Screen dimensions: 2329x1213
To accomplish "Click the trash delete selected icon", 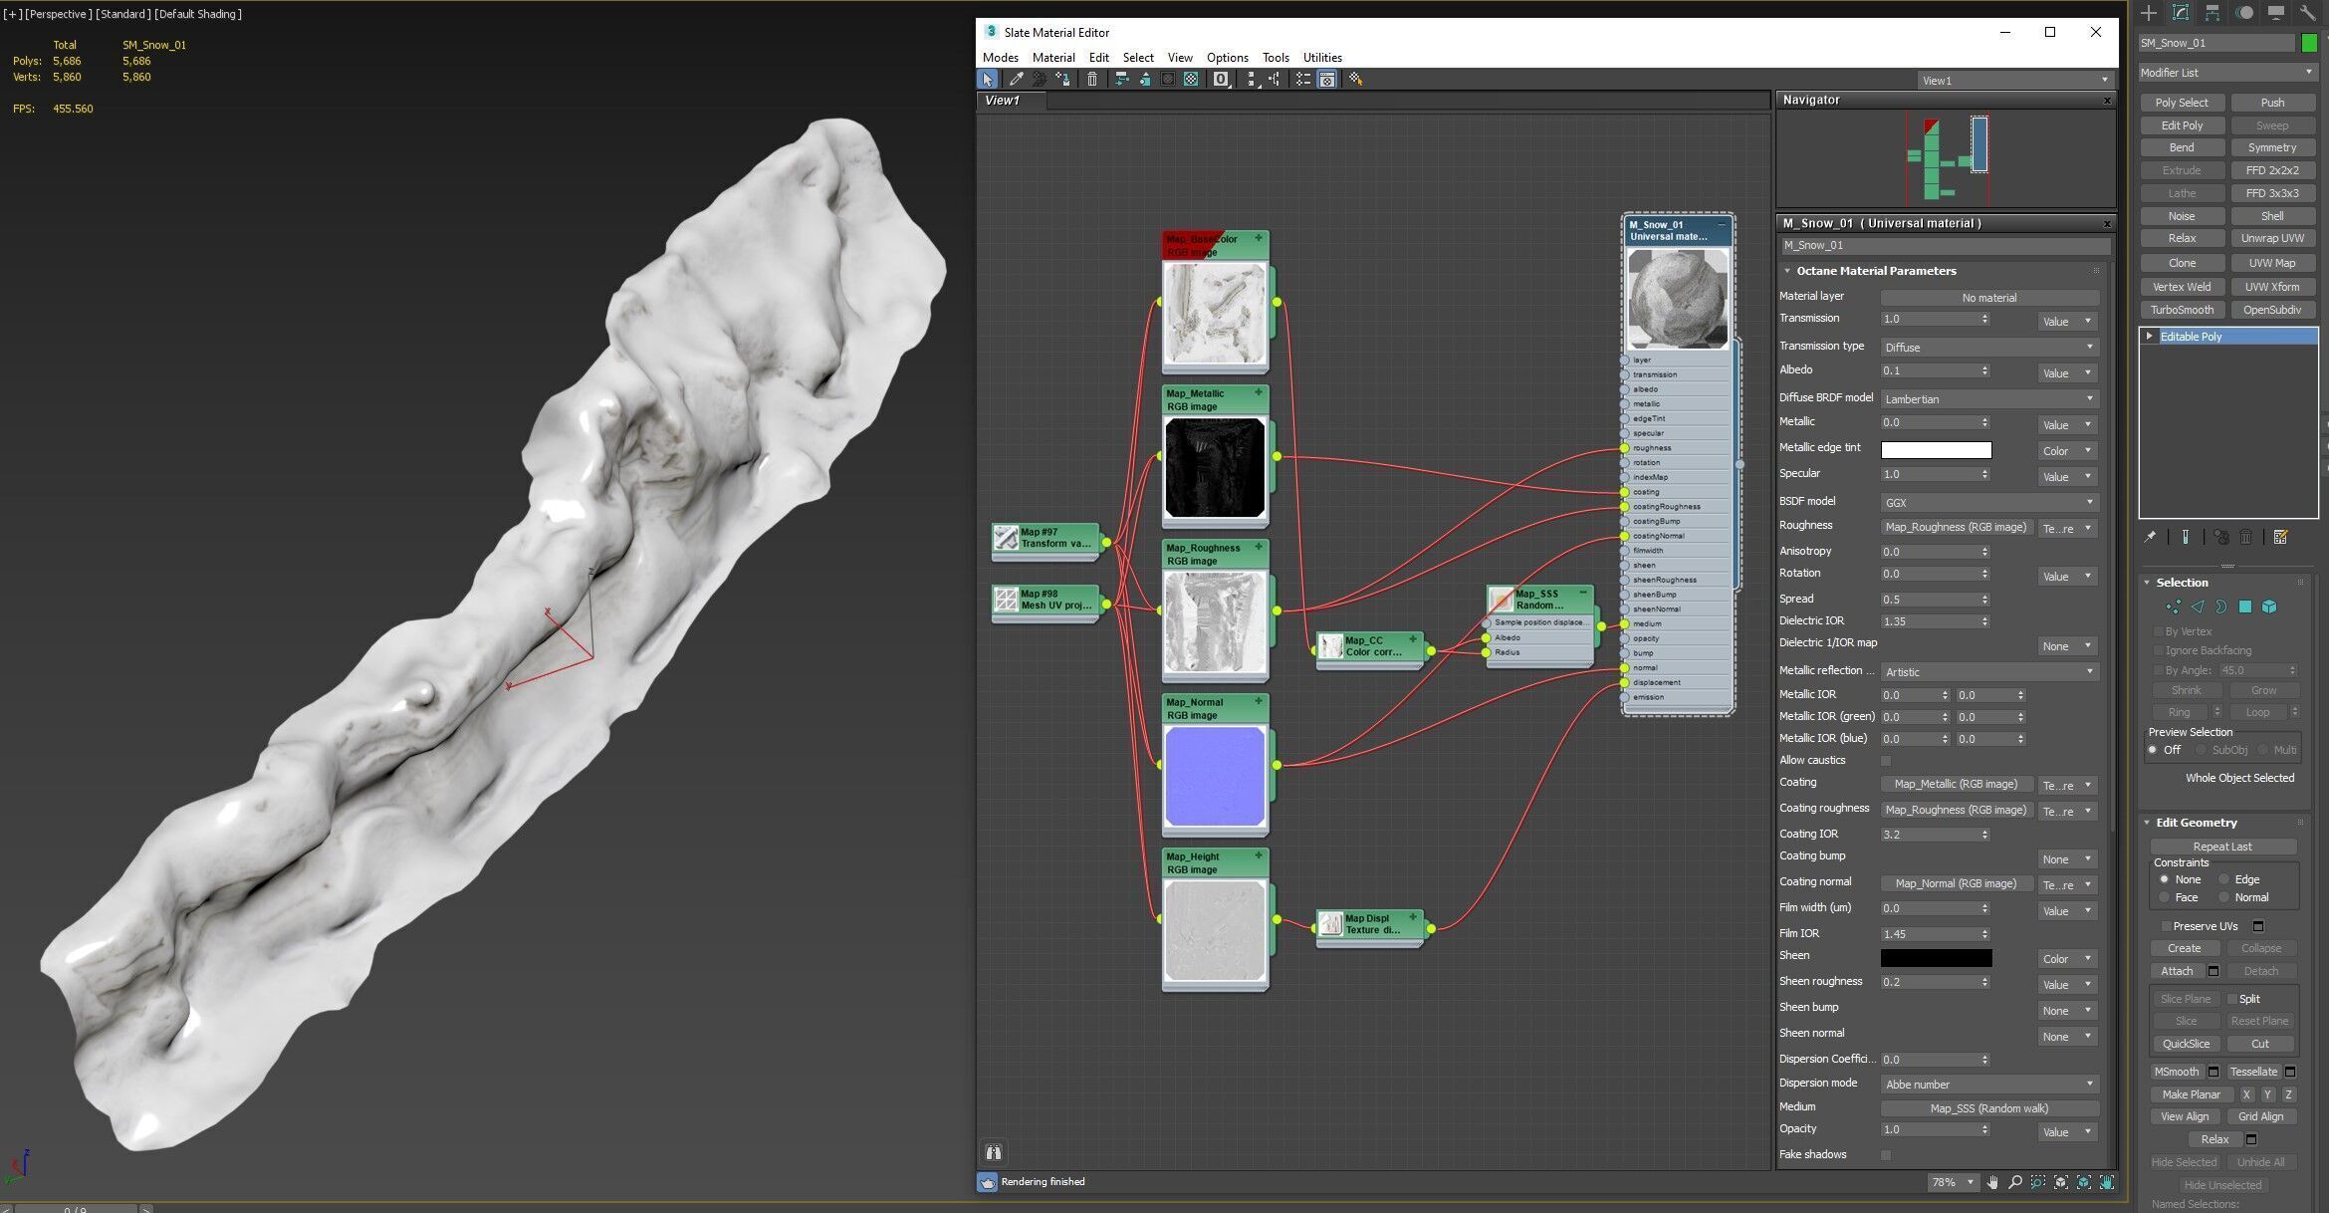I will [x=1092, y=80].
